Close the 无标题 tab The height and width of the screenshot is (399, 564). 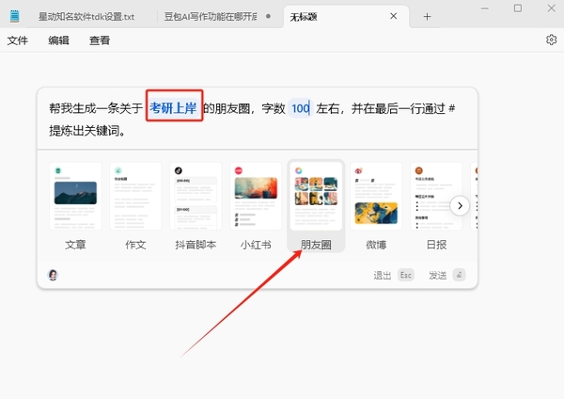pyautogui.click(x=394, y=16)
